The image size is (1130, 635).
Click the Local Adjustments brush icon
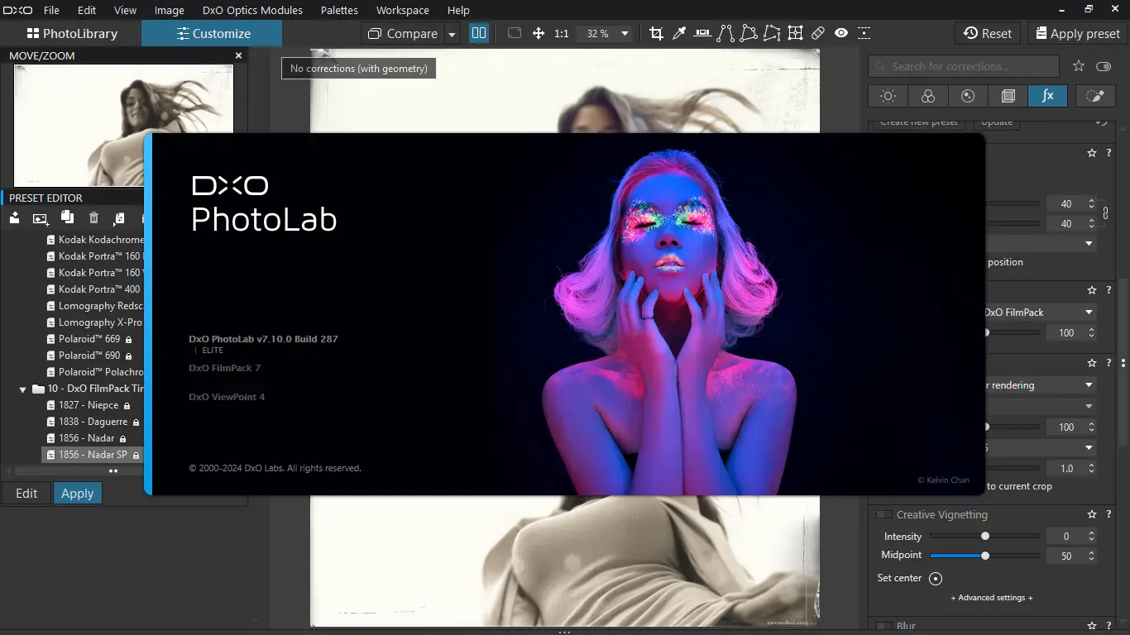tap(1094, 96)
